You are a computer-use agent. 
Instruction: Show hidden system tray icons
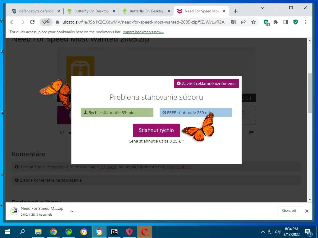263,232
